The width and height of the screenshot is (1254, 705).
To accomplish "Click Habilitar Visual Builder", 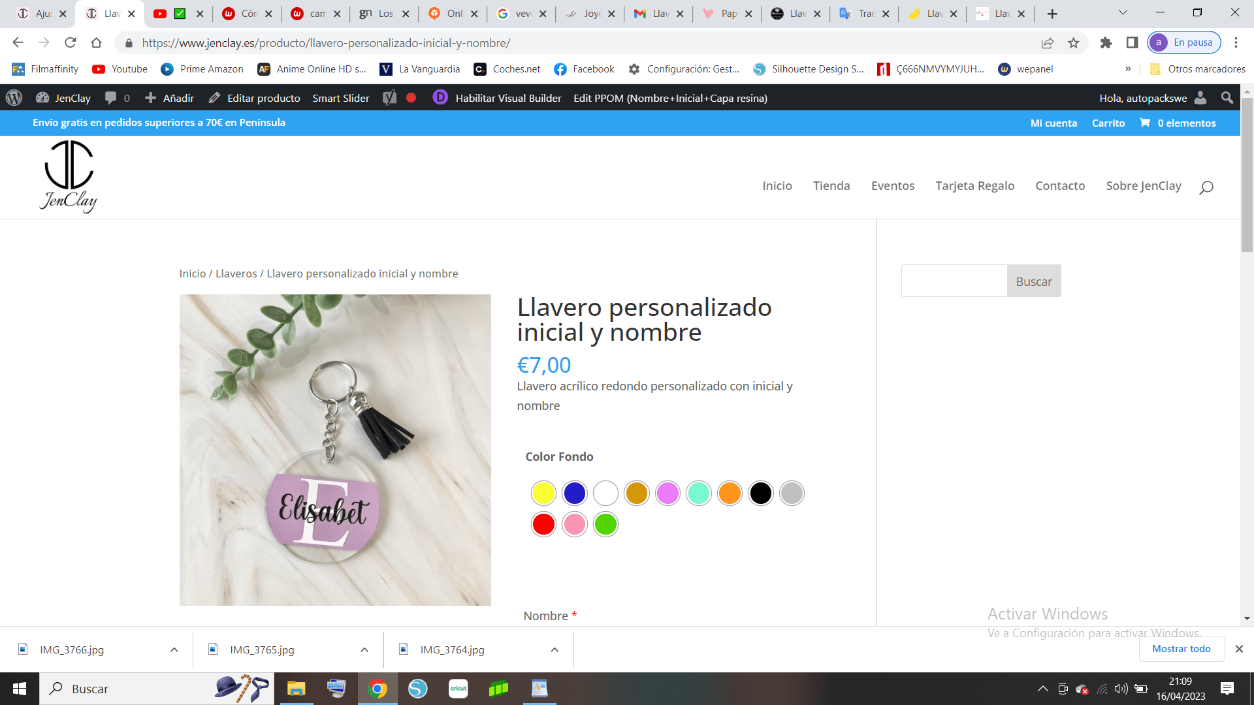I will (498, 98).
